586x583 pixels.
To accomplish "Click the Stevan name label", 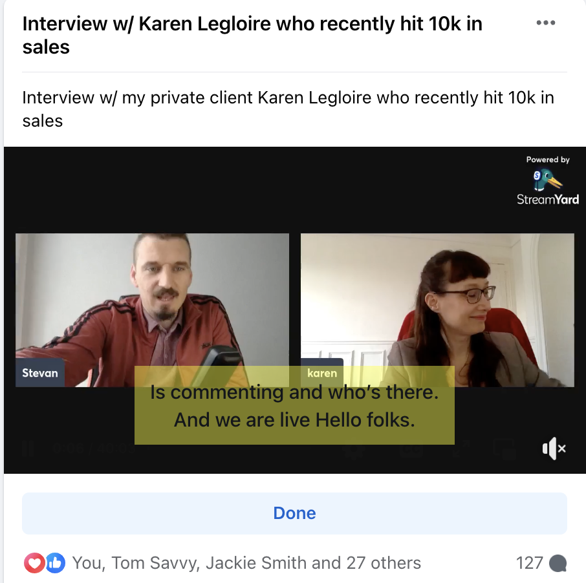I will (x=40, y=373).
